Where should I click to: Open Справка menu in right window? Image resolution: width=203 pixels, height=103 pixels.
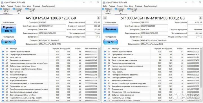pos(138,6)
